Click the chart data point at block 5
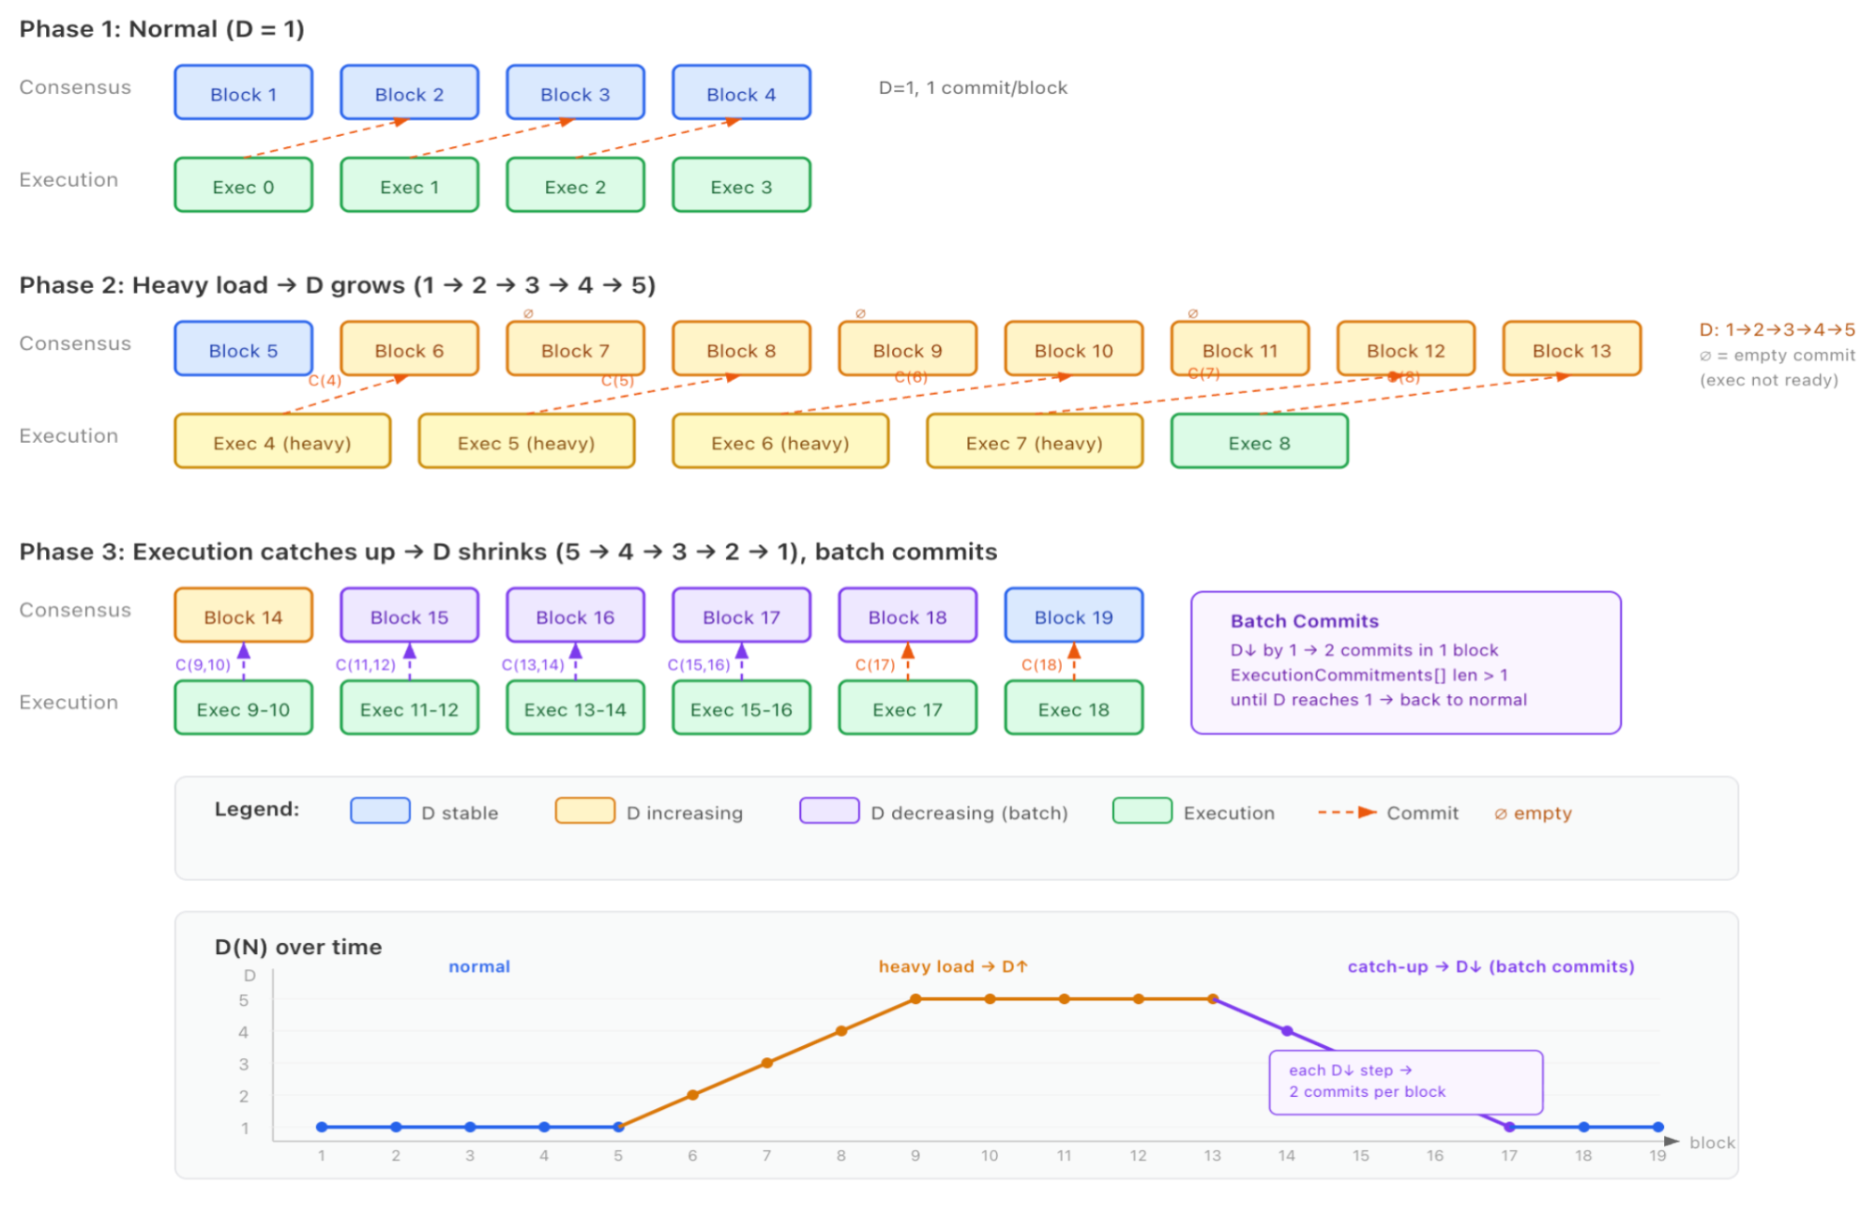 [x=618, y=1127]
